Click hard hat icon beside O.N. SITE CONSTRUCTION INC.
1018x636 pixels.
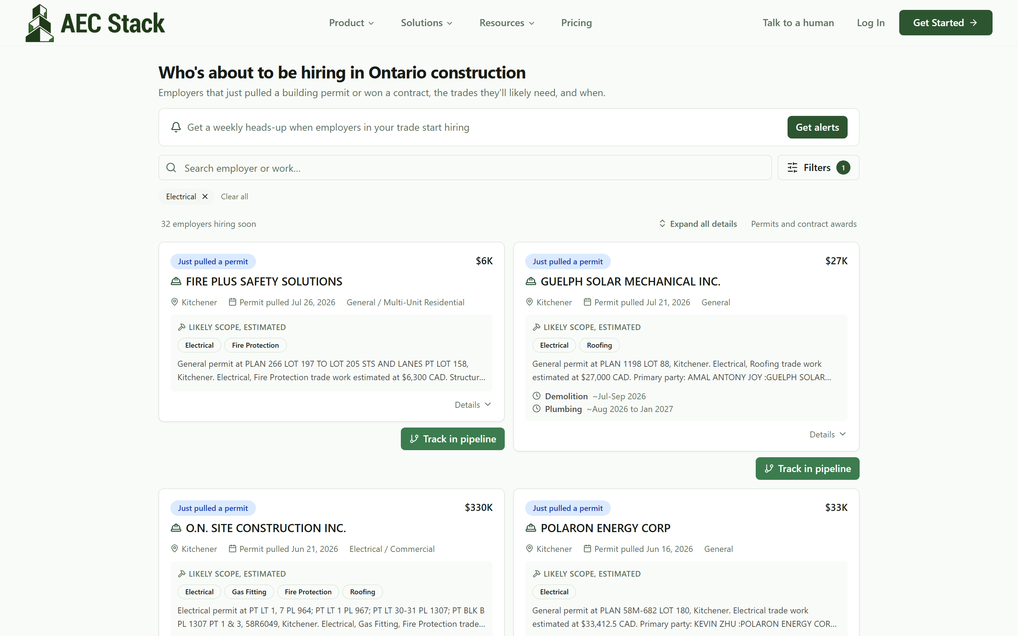click(176, 528)
